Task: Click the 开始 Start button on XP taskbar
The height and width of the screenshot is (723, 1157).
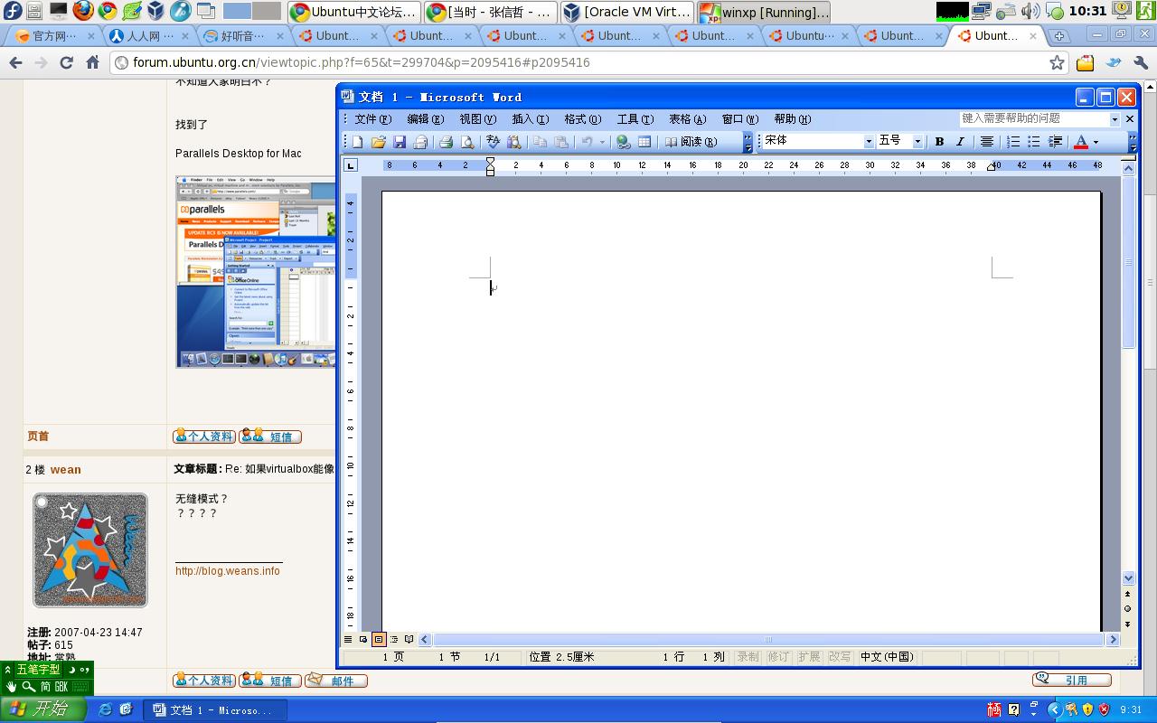Action: click(42, 709)
